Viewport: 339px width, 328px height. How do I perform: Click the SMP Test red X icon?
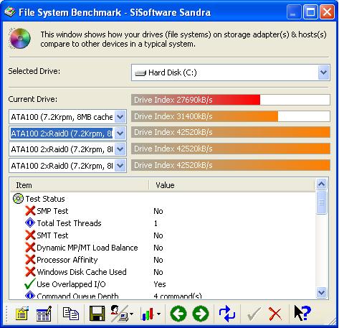coord(30,211)
